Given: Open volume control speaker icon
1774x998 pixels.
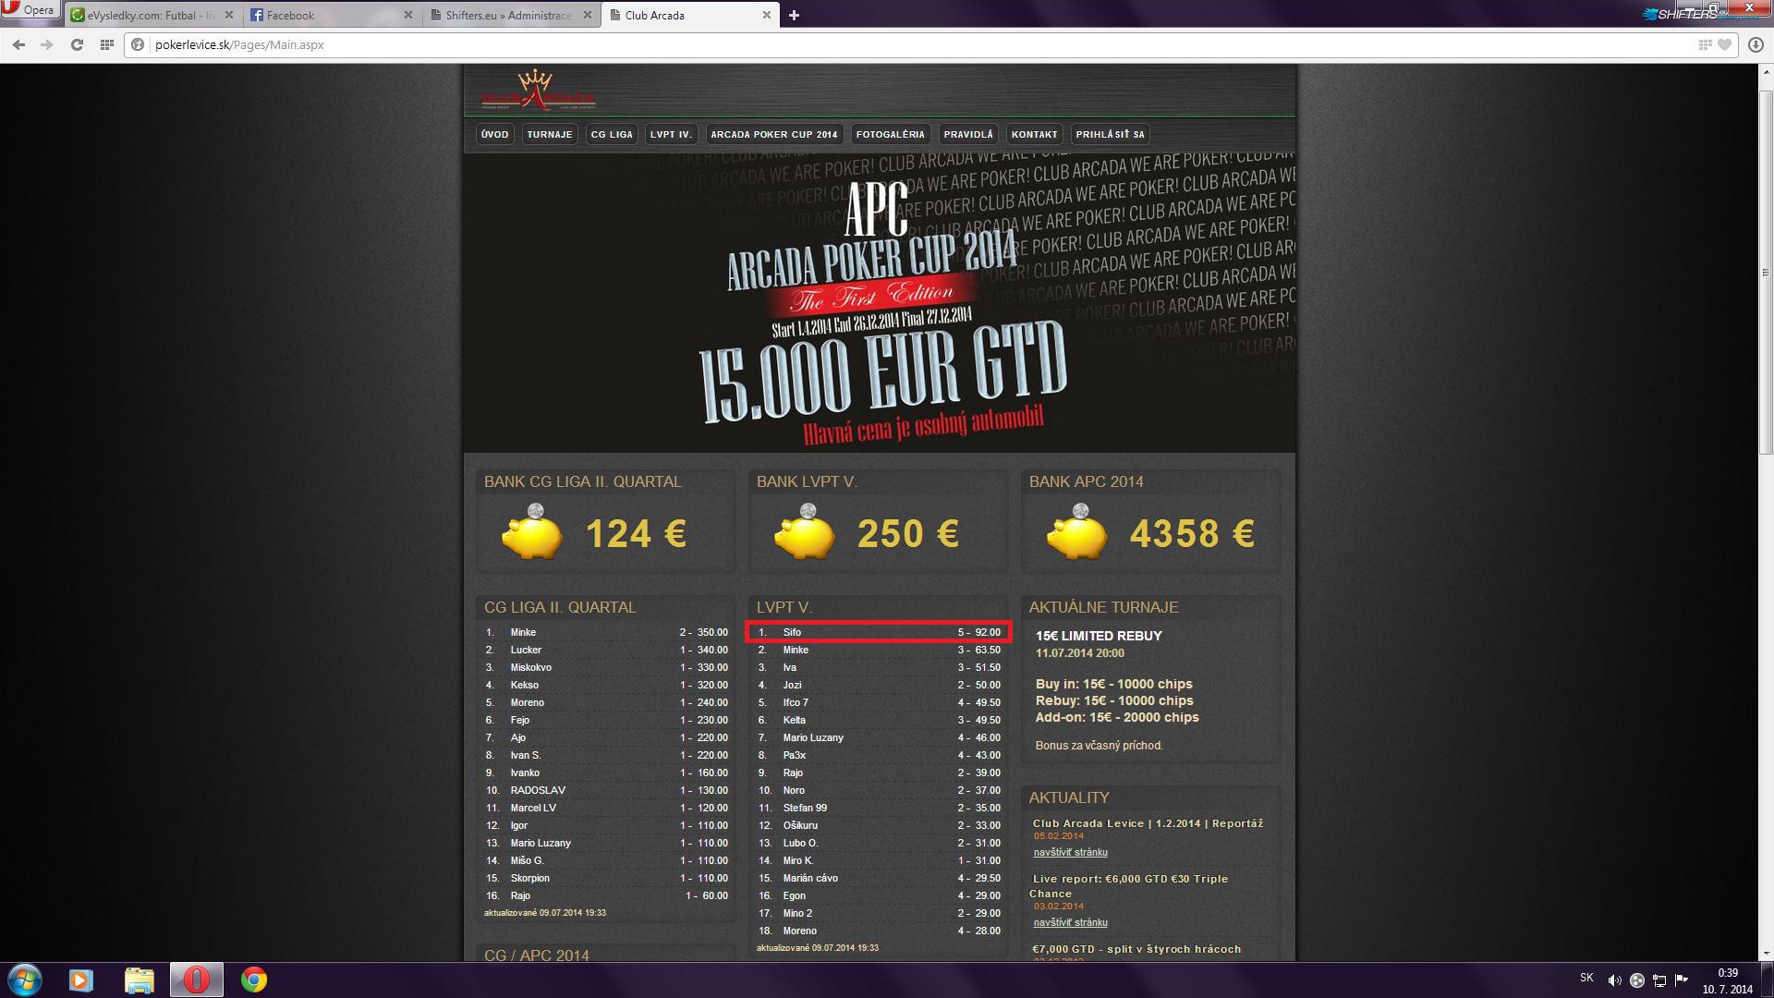Looking at the screenshot, I should pyautogui.click(x=1614, y=980).
